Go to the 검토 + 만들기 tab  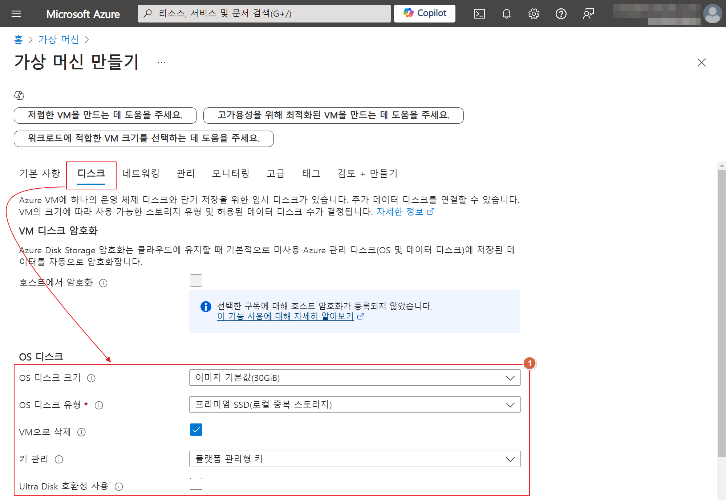point(367,173)
